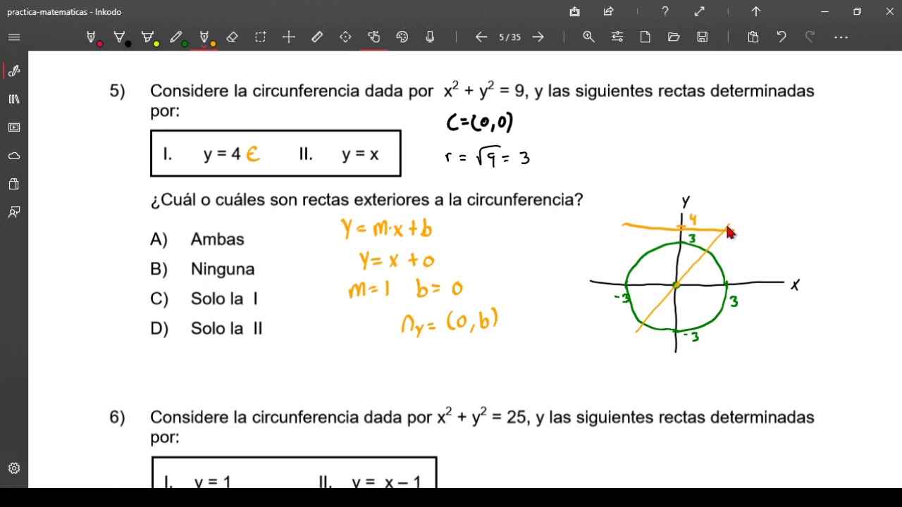Viewport: 902px width, 507px height.
Task: Select the black pen tool
Action: coord(121,37)
